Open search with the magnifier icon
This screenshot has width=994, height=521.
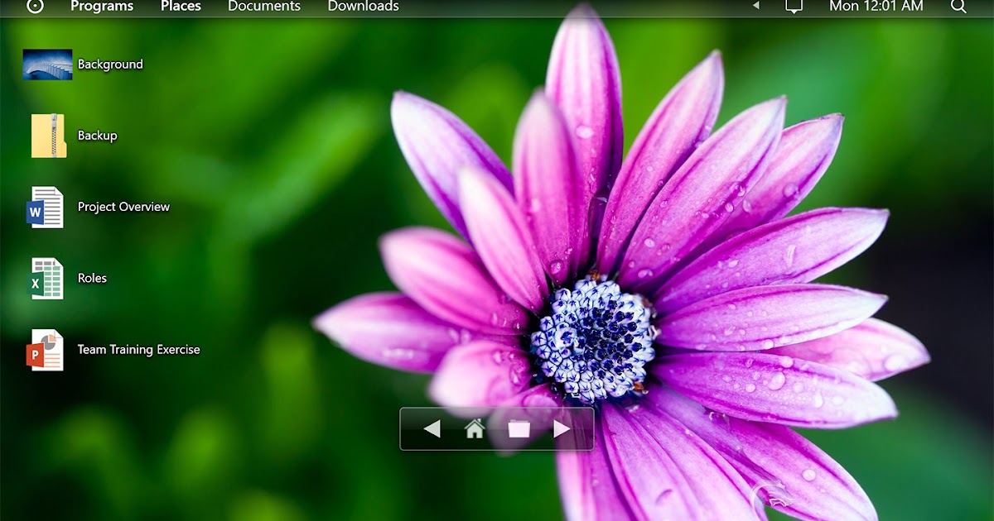958,7
